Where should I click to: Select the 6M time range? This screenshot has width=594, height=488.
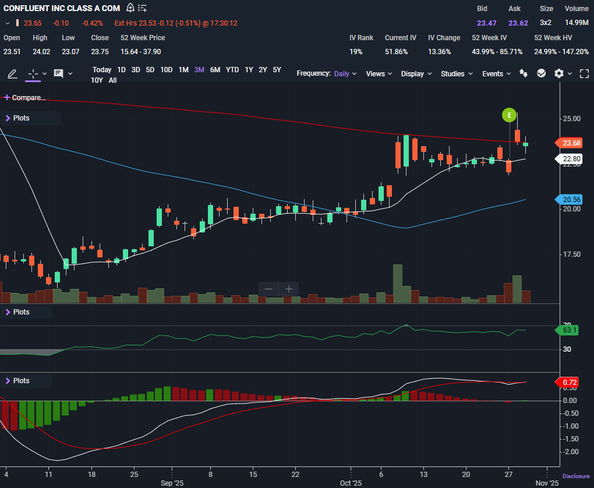[x=215, y=70]
